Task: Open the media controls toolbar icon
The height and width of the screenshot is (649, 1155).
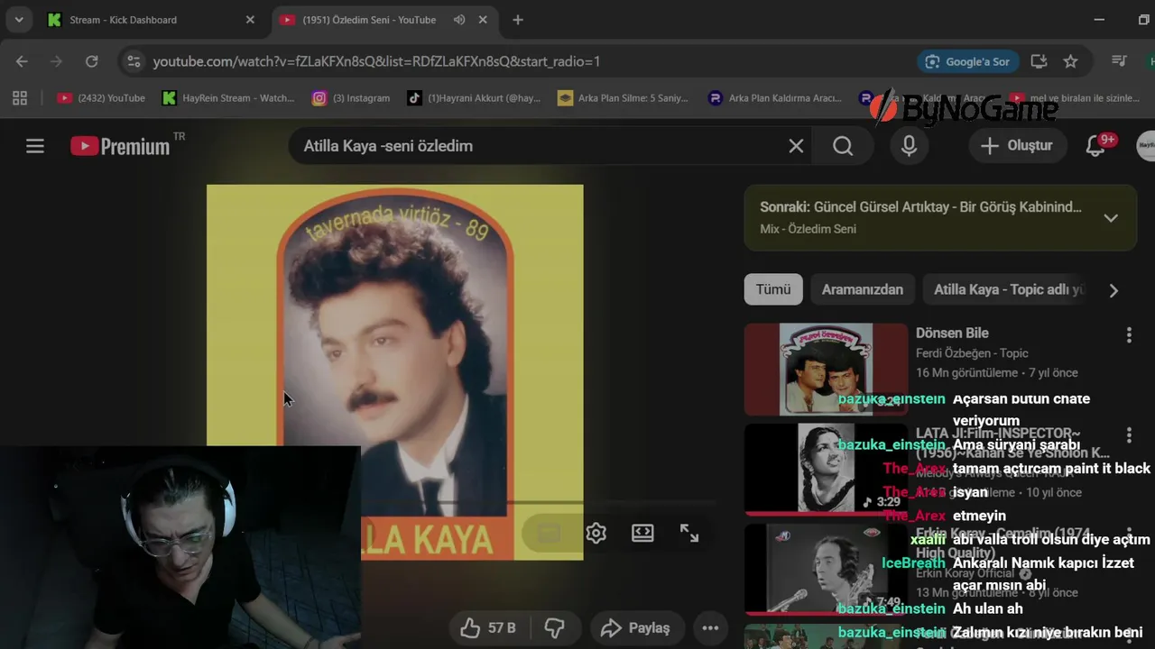Action: coord(1120,61)
